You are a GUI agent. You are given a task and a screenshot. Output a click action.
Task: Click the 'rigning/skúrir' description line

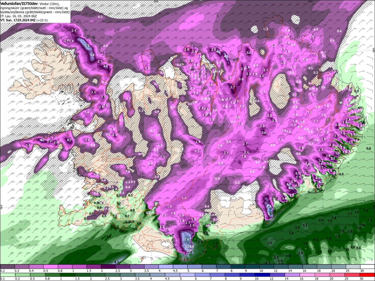34,8
